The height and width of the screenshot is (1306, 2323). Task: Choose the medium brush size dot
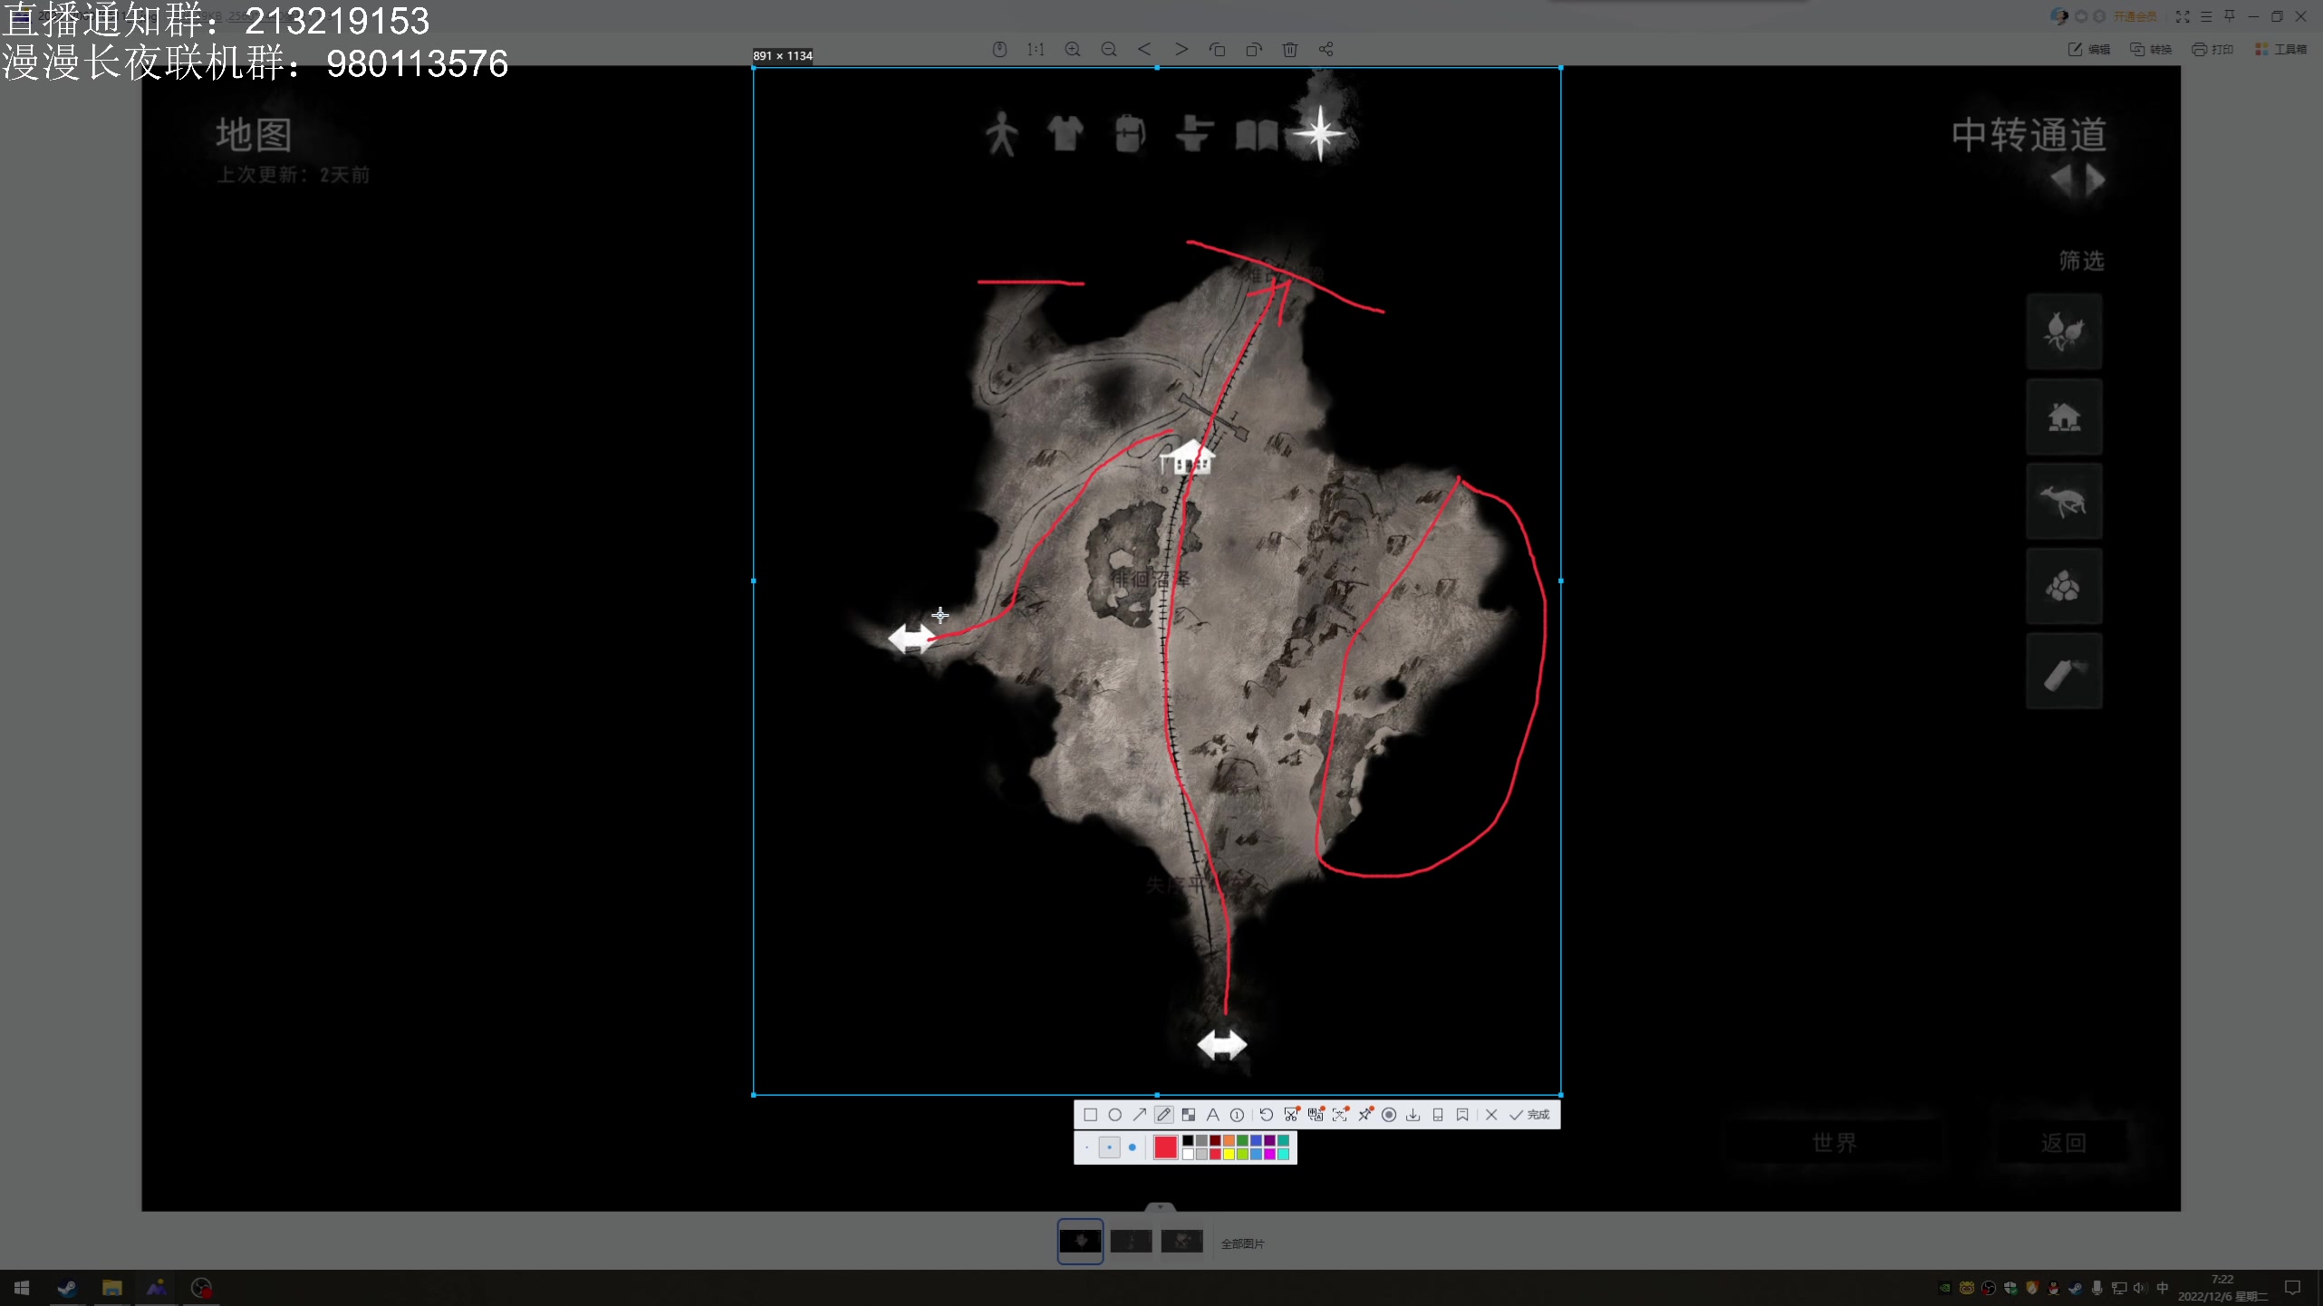(1110, 1148)
